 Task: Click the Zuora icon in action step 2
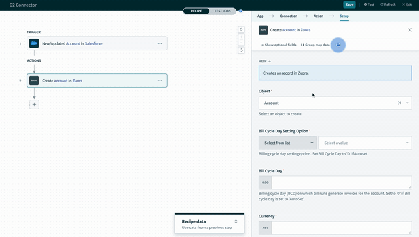pyautogui.click(x=34, y=81)
